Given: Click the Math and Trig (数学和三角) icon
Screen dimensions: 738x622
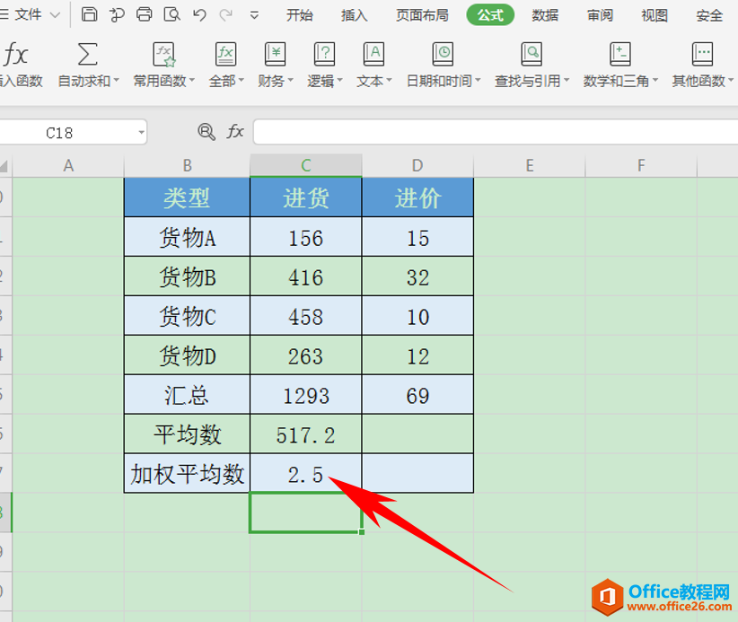Looking at the screenshot, I should pos(619,54).
